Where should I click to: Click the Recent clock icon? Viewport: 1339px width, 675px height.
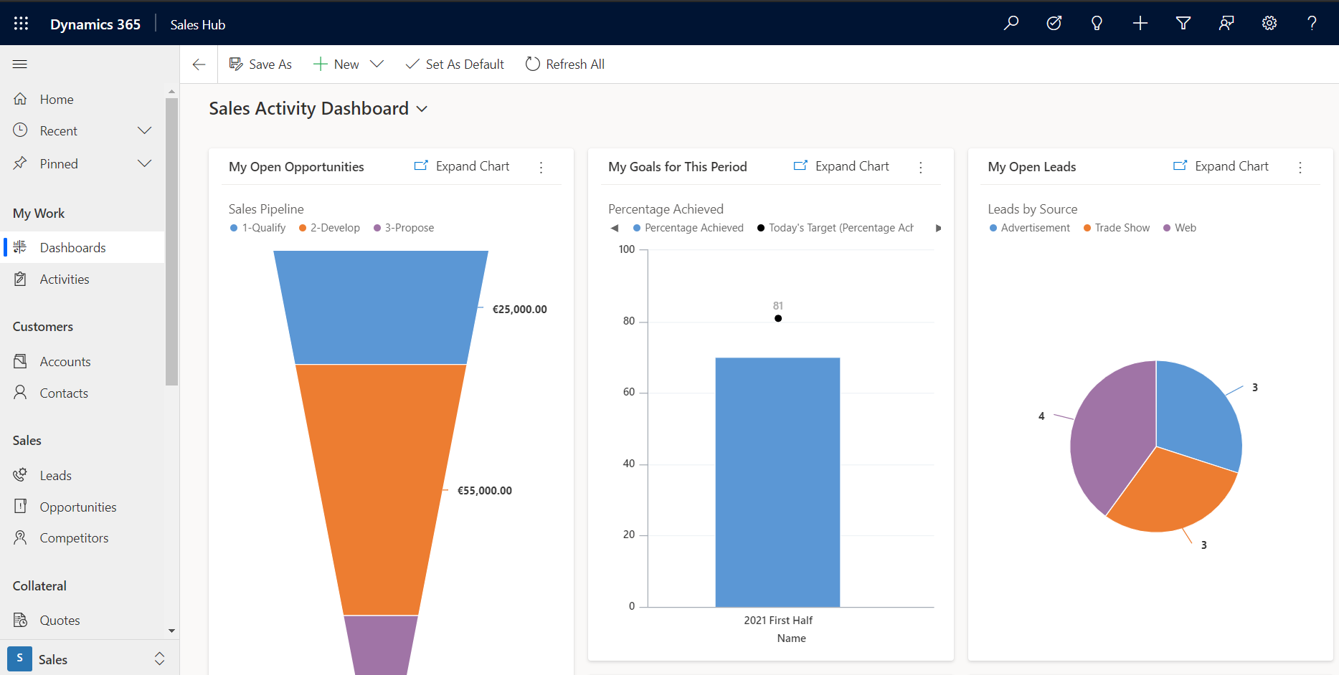(x=20, y=130)
